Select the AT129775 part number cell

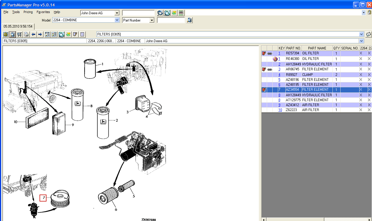pyautogui.click(x=293, y=100)
